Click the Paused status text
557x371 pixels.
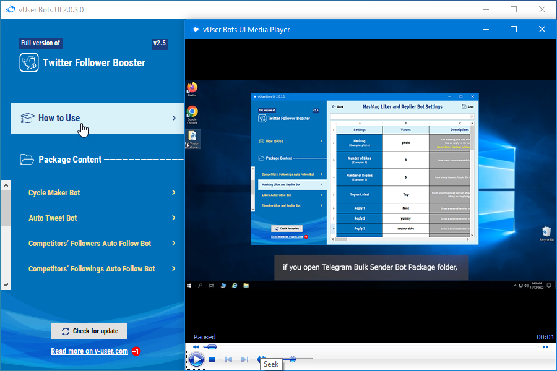[205, 337]
